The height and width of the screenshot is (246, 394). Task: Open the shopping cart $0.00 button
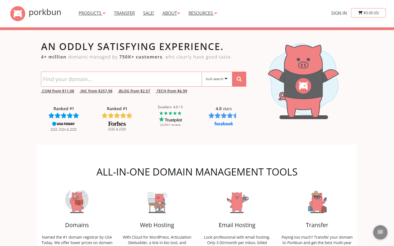(x=368, y=13)
